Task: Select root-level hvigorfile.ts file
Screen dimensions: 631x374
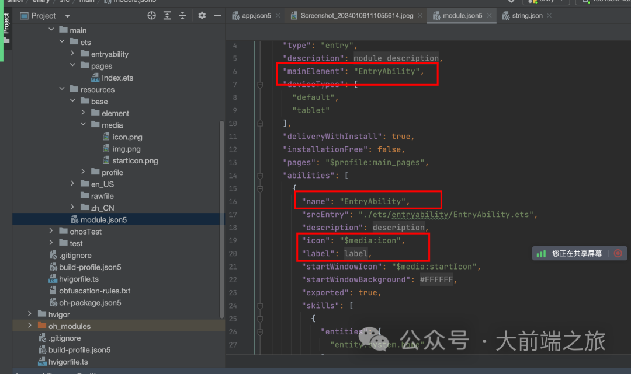Action: click(x=68, y=362)
